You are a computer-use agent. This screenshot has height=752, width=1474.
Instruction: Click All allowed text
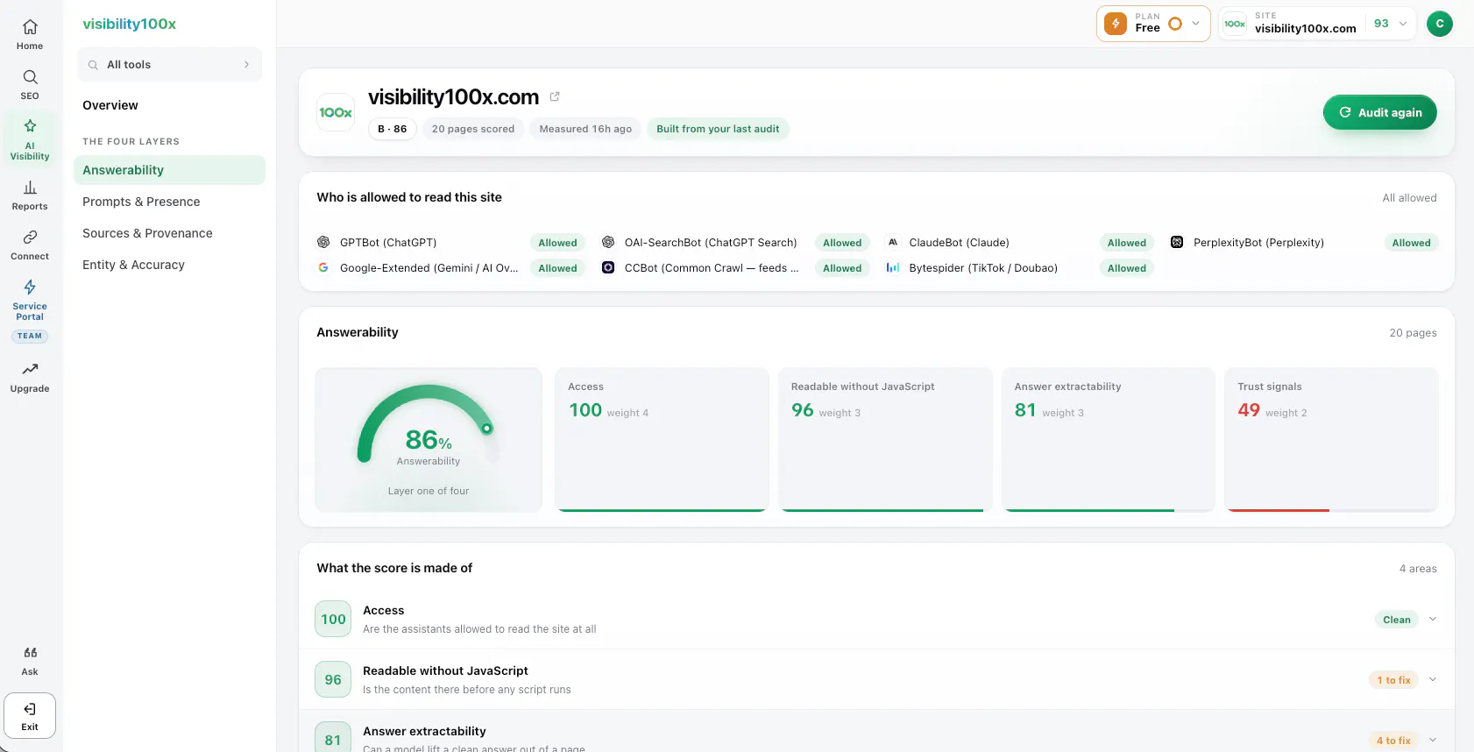click(x=1409, y=198)
